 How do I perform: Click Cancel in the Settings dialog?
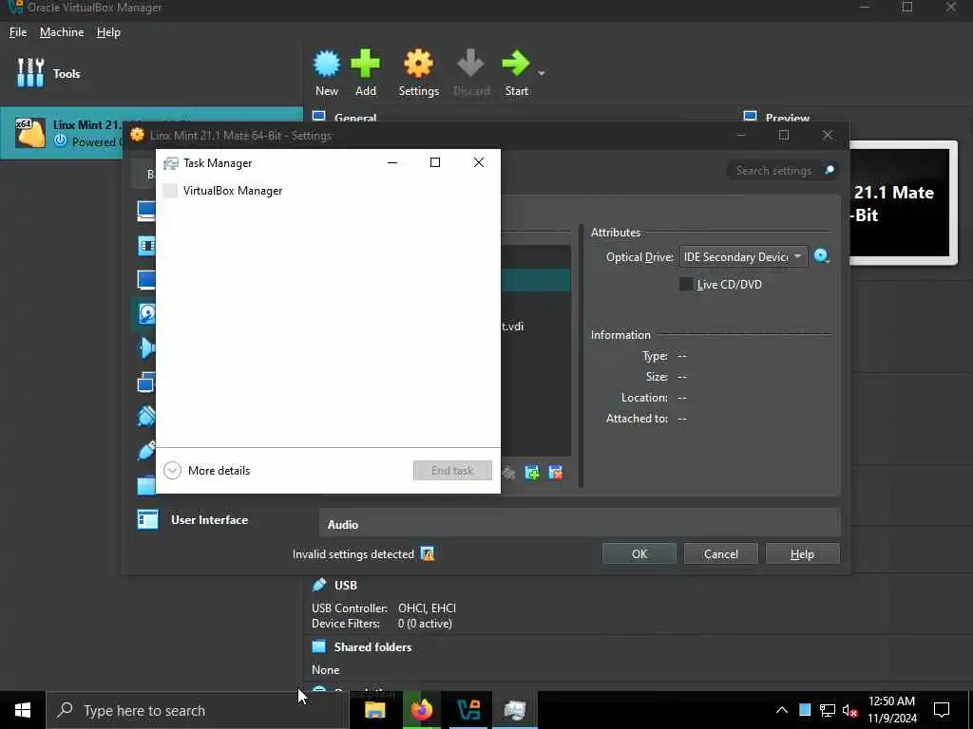[x=720, y=553]
